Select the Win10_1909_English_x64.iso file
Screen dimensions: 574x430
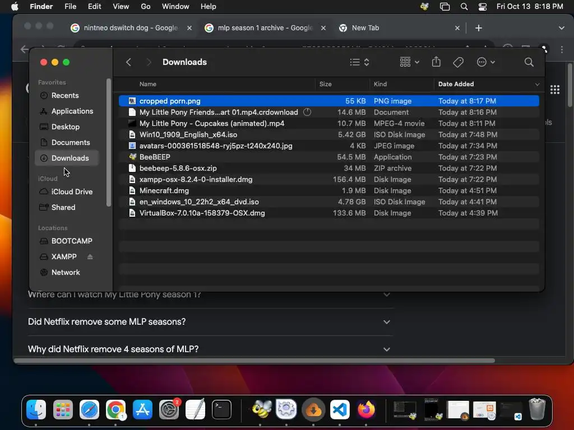[328, 134]
